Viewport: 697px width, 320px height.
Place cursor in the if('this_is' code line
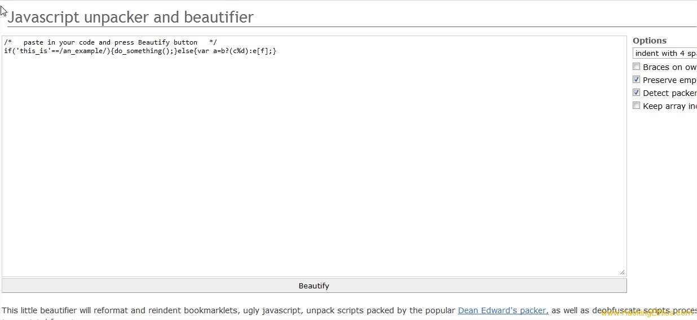(x=140, y=51)
